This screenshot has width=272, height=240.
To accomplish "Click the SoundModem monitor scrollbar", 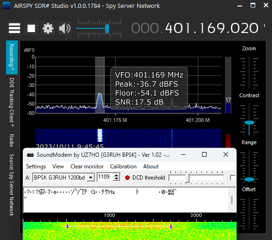I will point(232,200).
